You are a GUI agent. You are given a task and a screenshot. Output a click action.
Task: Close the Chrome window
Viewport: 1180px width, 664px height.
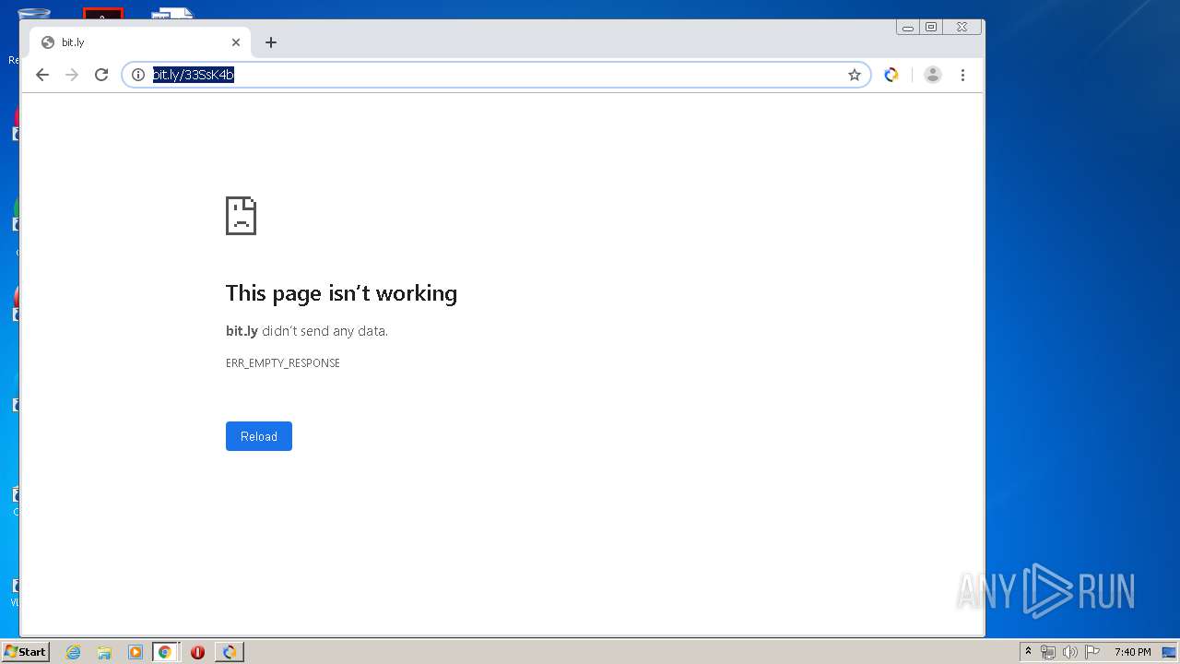(962, 28)
